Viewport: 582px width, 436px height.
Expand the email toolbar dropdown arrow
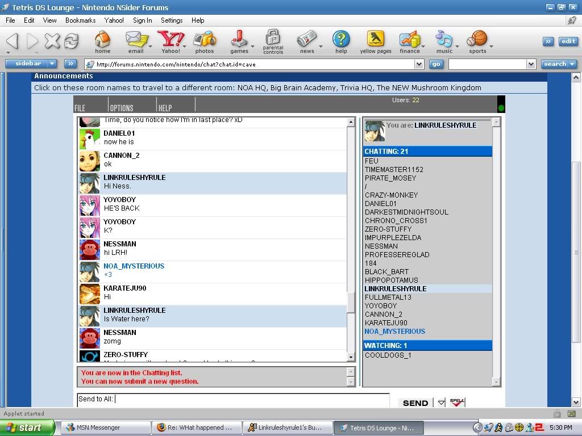click(x=150, y=47)
